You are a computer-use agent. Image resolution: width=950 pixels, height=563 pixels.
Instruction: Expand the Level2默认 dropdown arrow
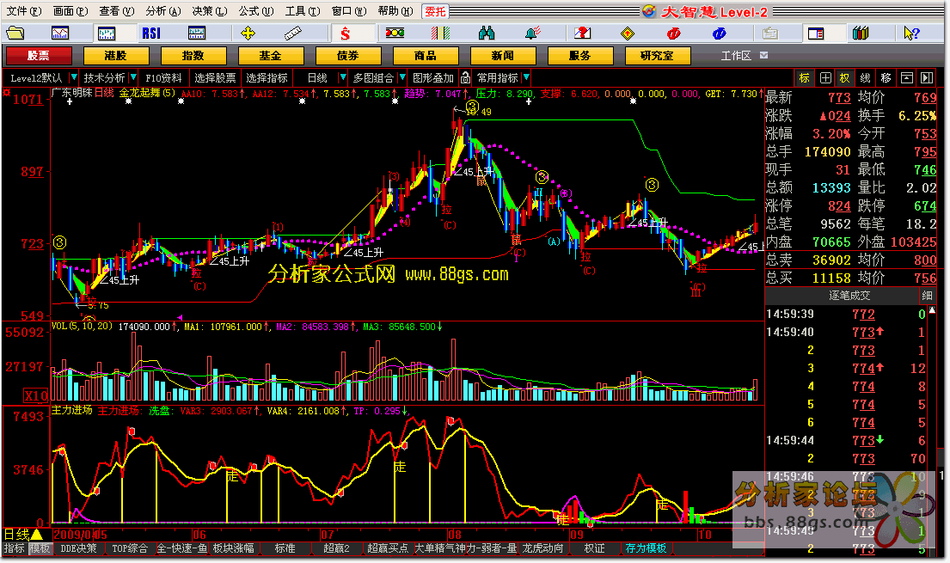click(73, 77)
